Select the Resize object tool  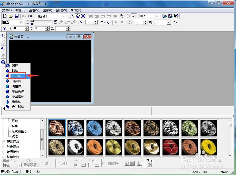click(x=83, y=16)
